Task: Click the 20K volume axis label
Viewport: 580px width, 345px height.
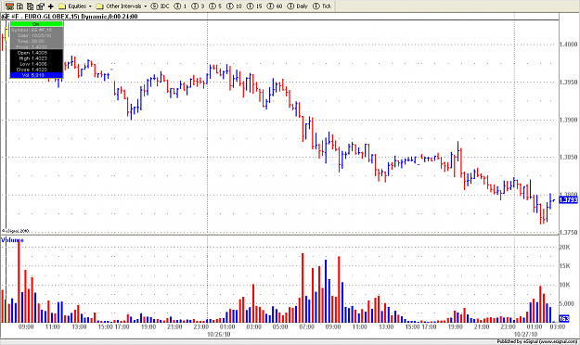Action: [x=564, y=248]
